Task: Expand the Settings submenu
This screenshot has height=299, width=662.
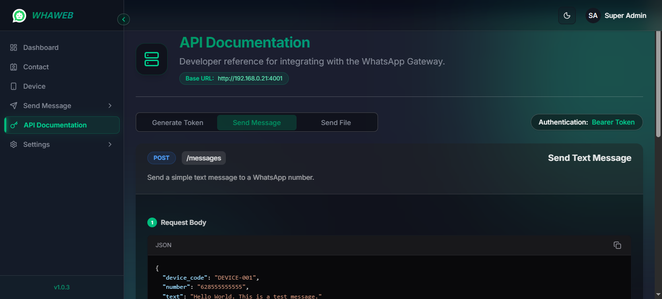Action: click(110, 144)
